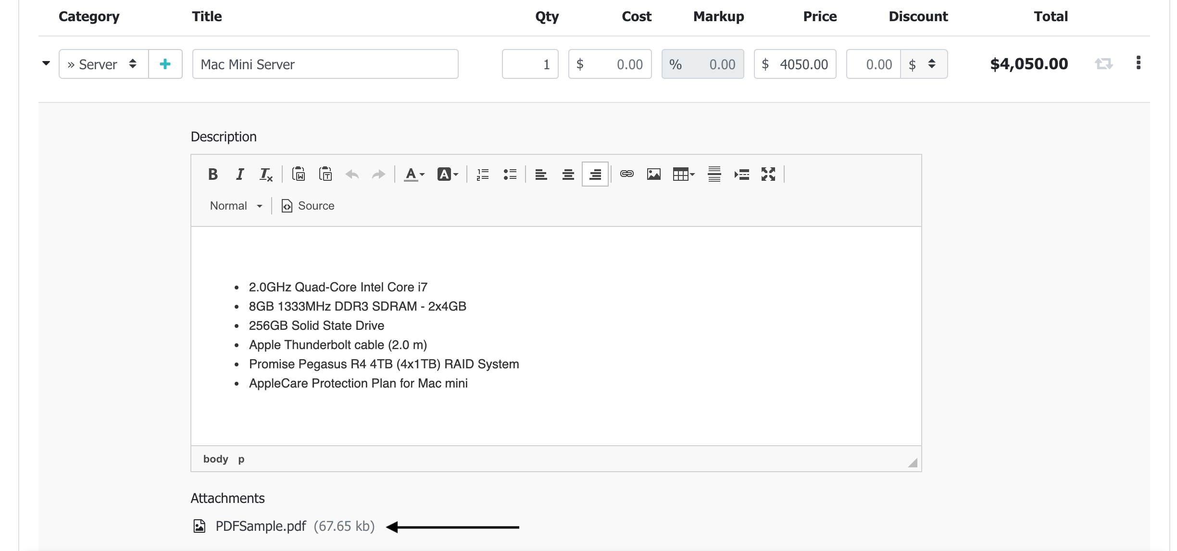This screenshot has width=1177, height=551.
Task: Select p element in editor path
Action: (241, 459)
